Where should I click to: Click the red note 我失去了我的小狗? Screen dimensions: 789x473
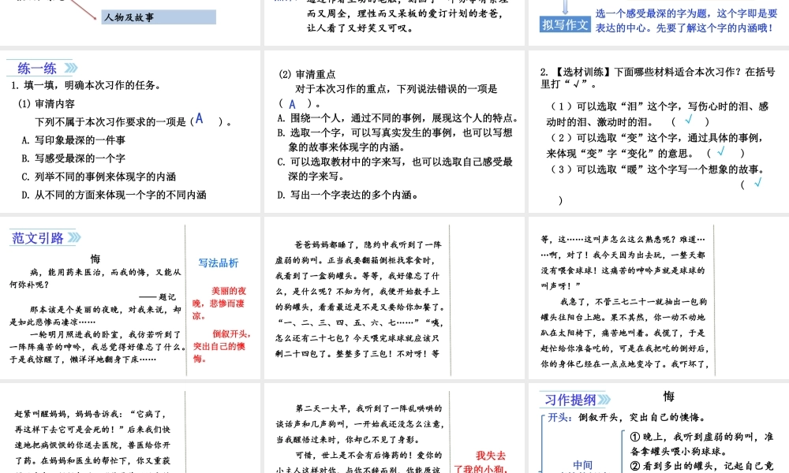[x=481, y=461]
